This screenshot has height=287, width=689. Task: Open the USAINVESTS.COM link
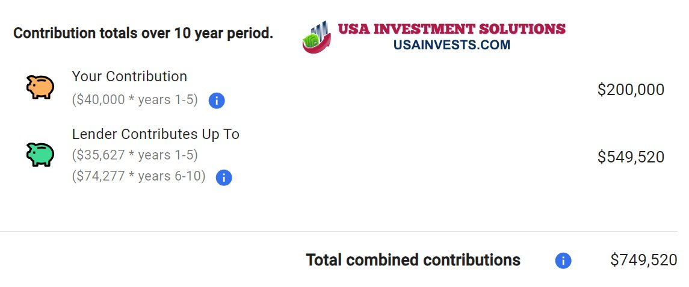click(x=452, y=45)
